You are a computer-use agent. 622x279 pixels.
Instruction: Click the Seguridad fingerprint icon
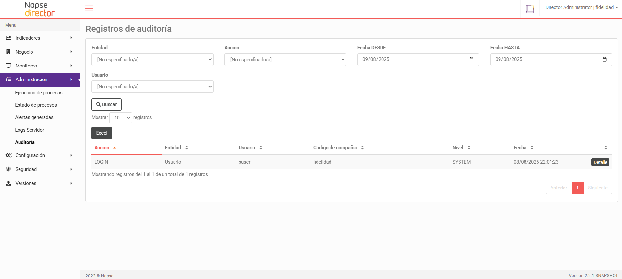click(x=8, y=169)
